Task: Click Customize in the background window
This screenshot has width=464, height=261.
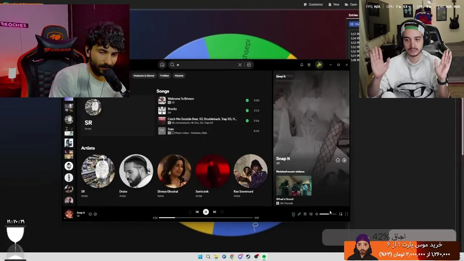Action: (313, 4)
